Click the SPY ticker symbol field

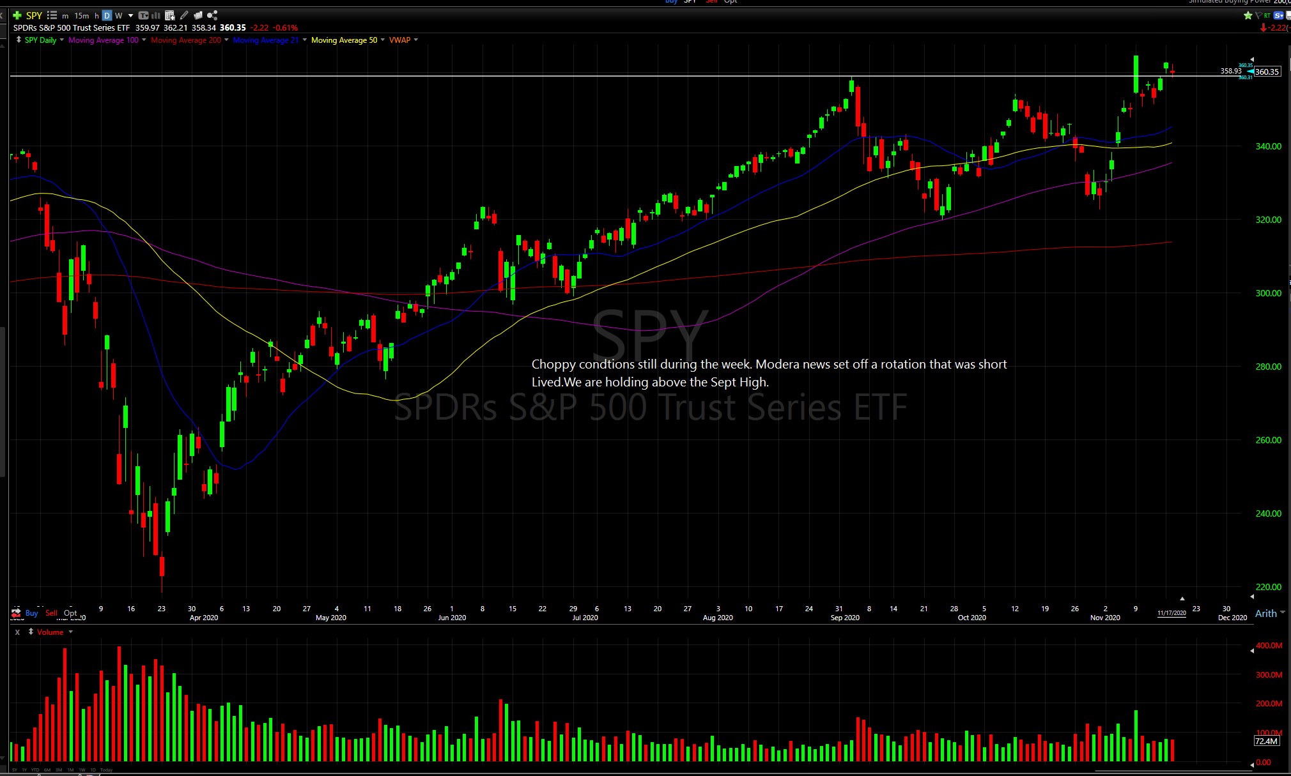coord(34,16)
